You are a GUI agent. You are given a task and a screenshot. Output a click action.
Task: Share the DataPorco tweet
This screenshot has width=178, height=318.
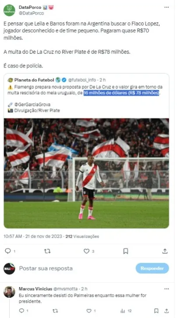click(165, 251)
